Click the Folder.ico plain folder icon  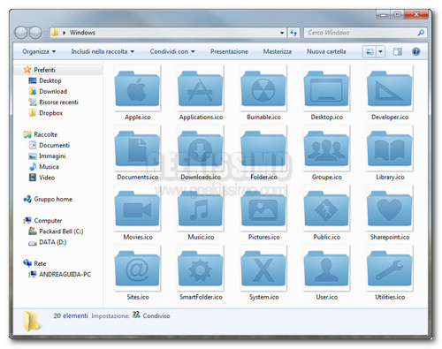pyautogui.click(x=263, y=148)
